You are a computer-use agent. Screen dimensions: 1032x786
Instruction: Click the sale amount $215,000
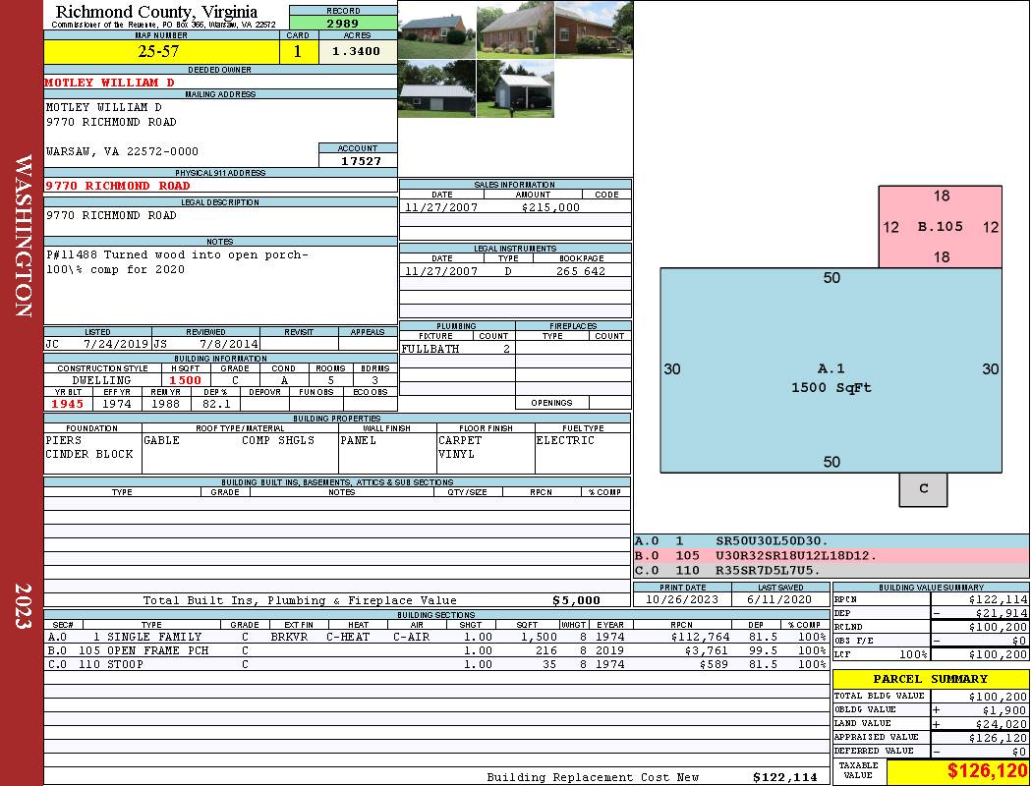point(550,207)
